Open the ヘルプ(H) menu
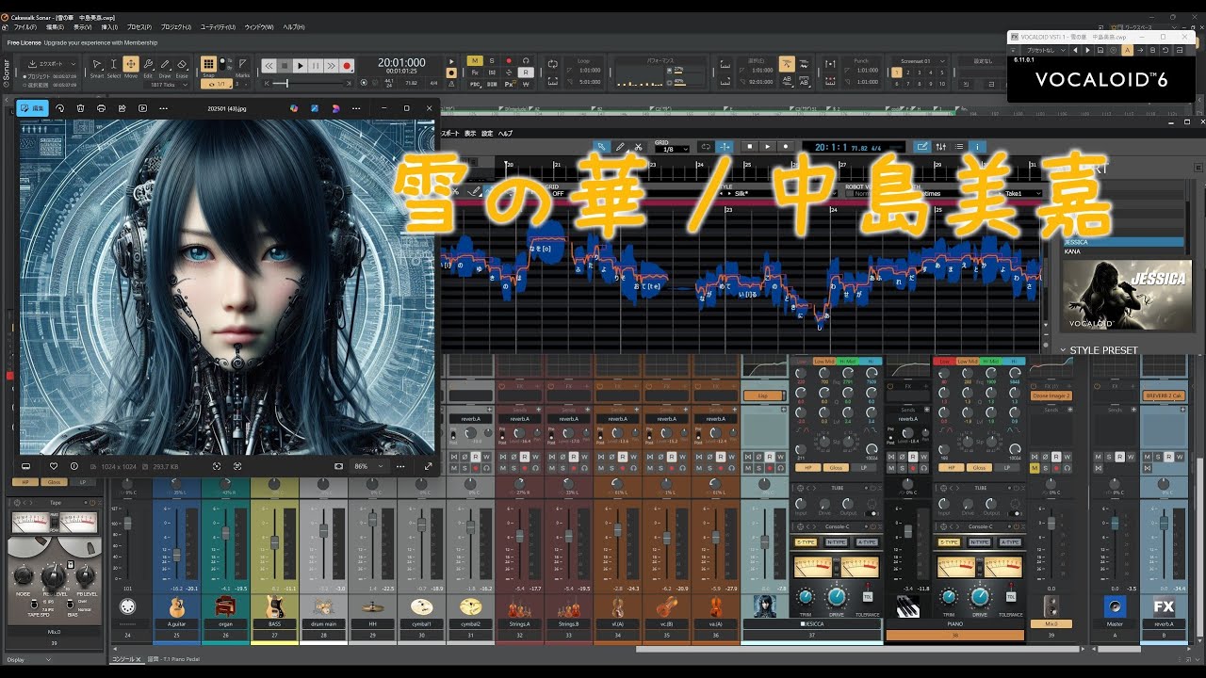 coord(294,27)
